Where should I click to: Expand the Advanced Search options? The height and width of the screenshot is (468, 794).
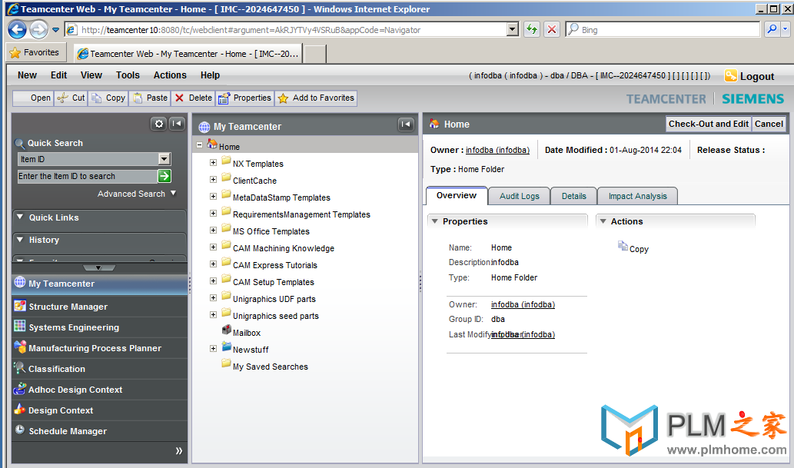pos(174,193)
